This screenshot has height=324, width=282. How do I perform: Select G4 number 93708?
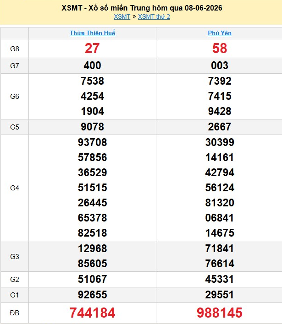[92, 142]
